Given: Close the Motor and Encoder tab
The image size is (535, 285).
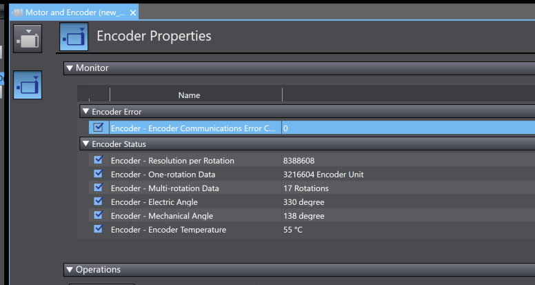Looking at the screenshot, I should click(133, 12).
